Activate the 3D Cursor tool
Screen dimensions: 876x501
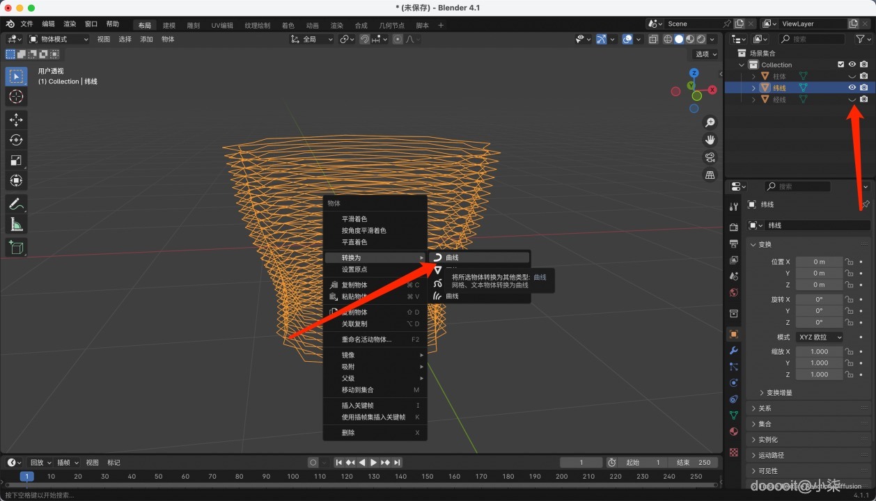pyautogui.click(x=17, y=97)
